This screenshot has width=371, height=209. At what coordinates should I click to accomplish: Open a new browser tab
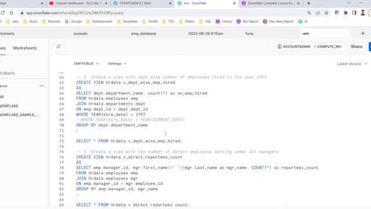pos(308,3)
